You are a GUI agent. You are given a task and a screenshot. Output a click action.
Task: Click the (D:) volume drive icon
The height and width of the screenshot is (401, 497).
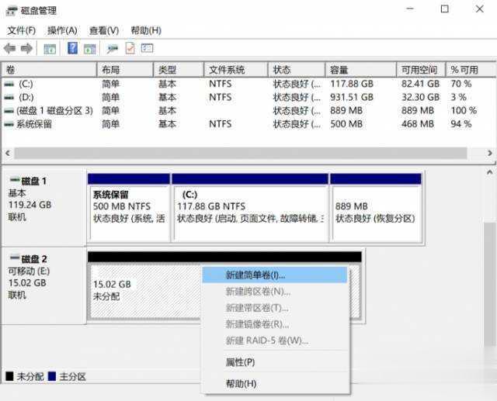9,98
